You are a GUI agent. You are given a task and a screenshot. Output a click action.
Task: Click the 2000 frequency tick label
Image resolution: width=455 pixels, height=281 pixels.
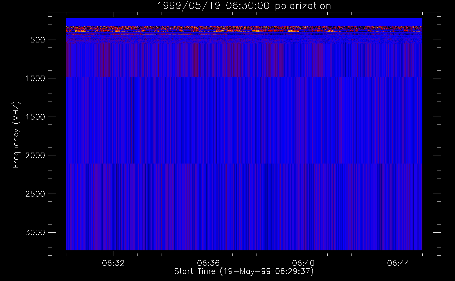pos(35,155)
